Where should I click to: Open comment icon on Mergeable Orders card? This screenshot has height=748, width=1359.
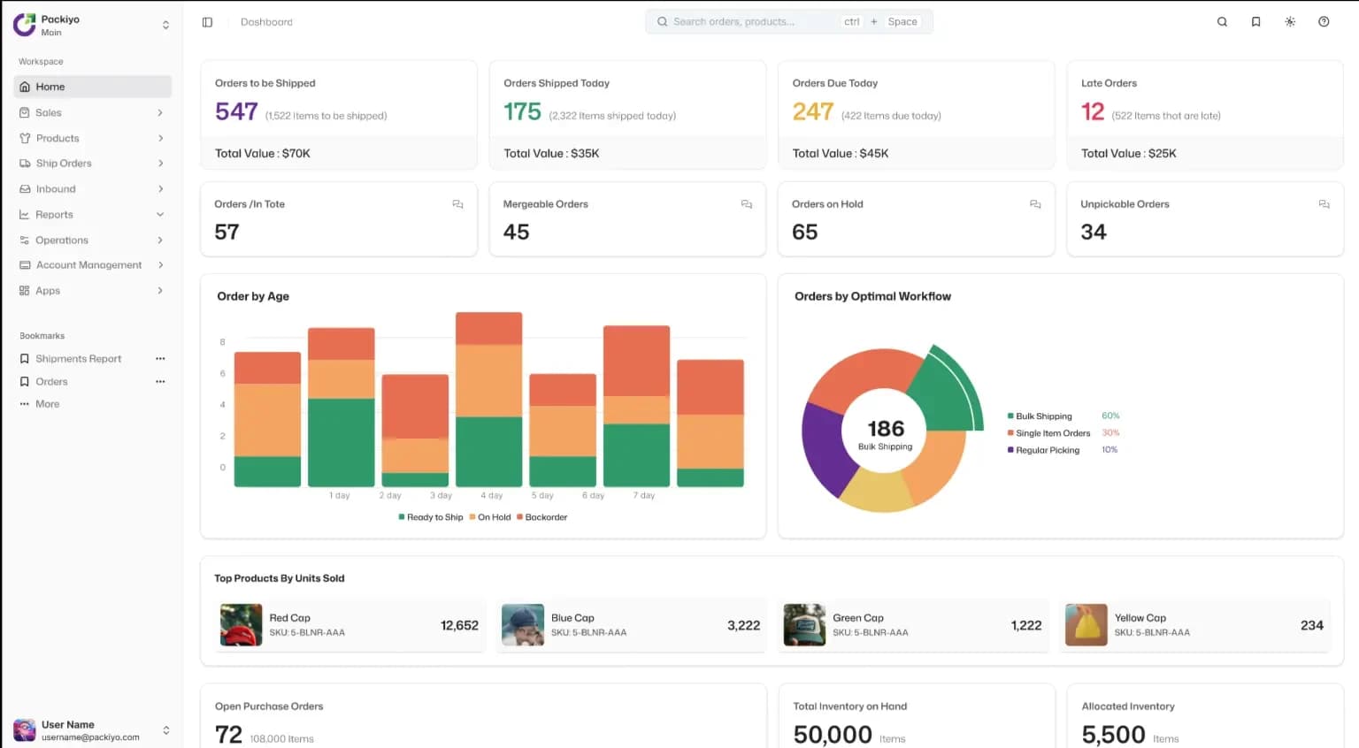pos(747,204)
